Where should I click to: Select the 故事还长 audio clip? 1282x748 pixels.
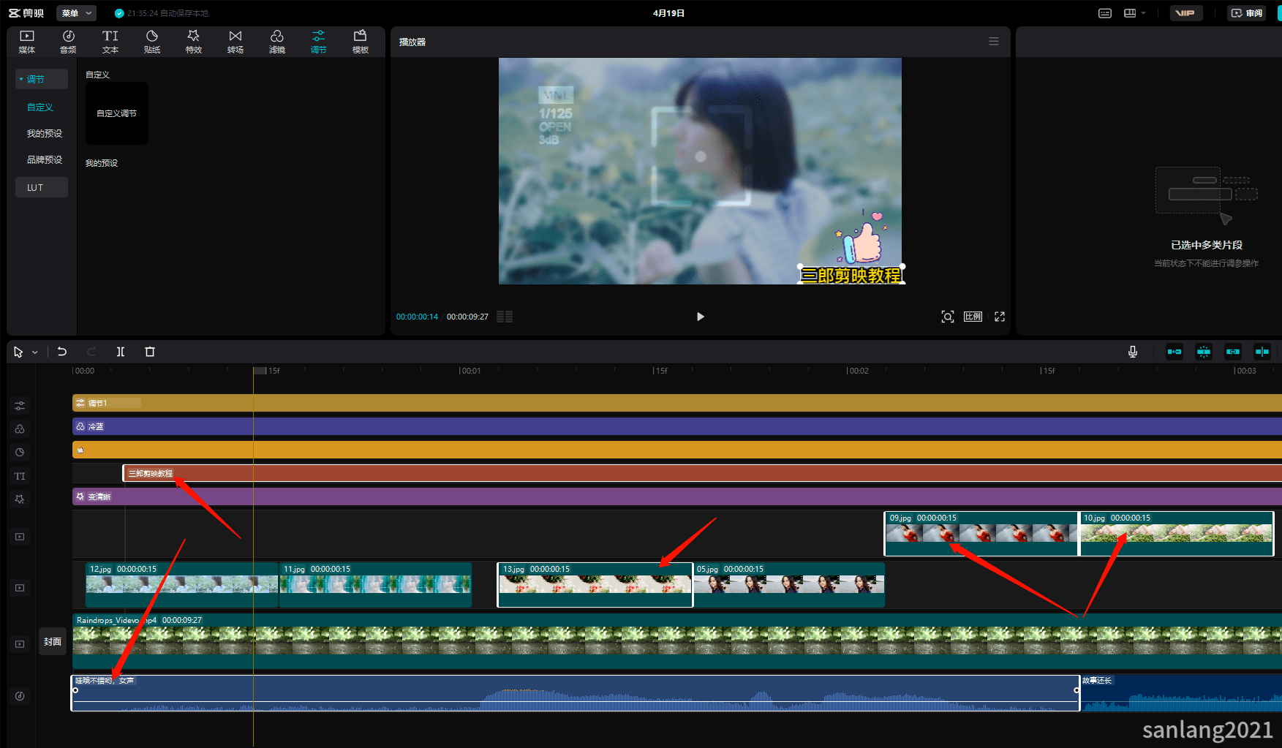(x=1181, y=693)
